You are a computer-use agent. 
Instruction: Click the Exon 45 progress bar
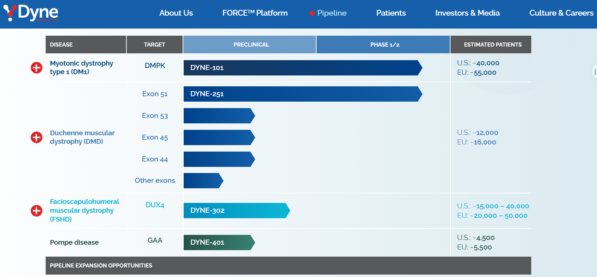(x=219, y=137)
